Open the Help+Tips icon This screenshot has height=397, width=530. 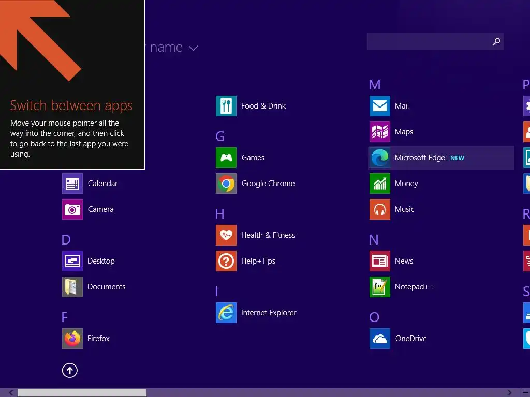226,261
